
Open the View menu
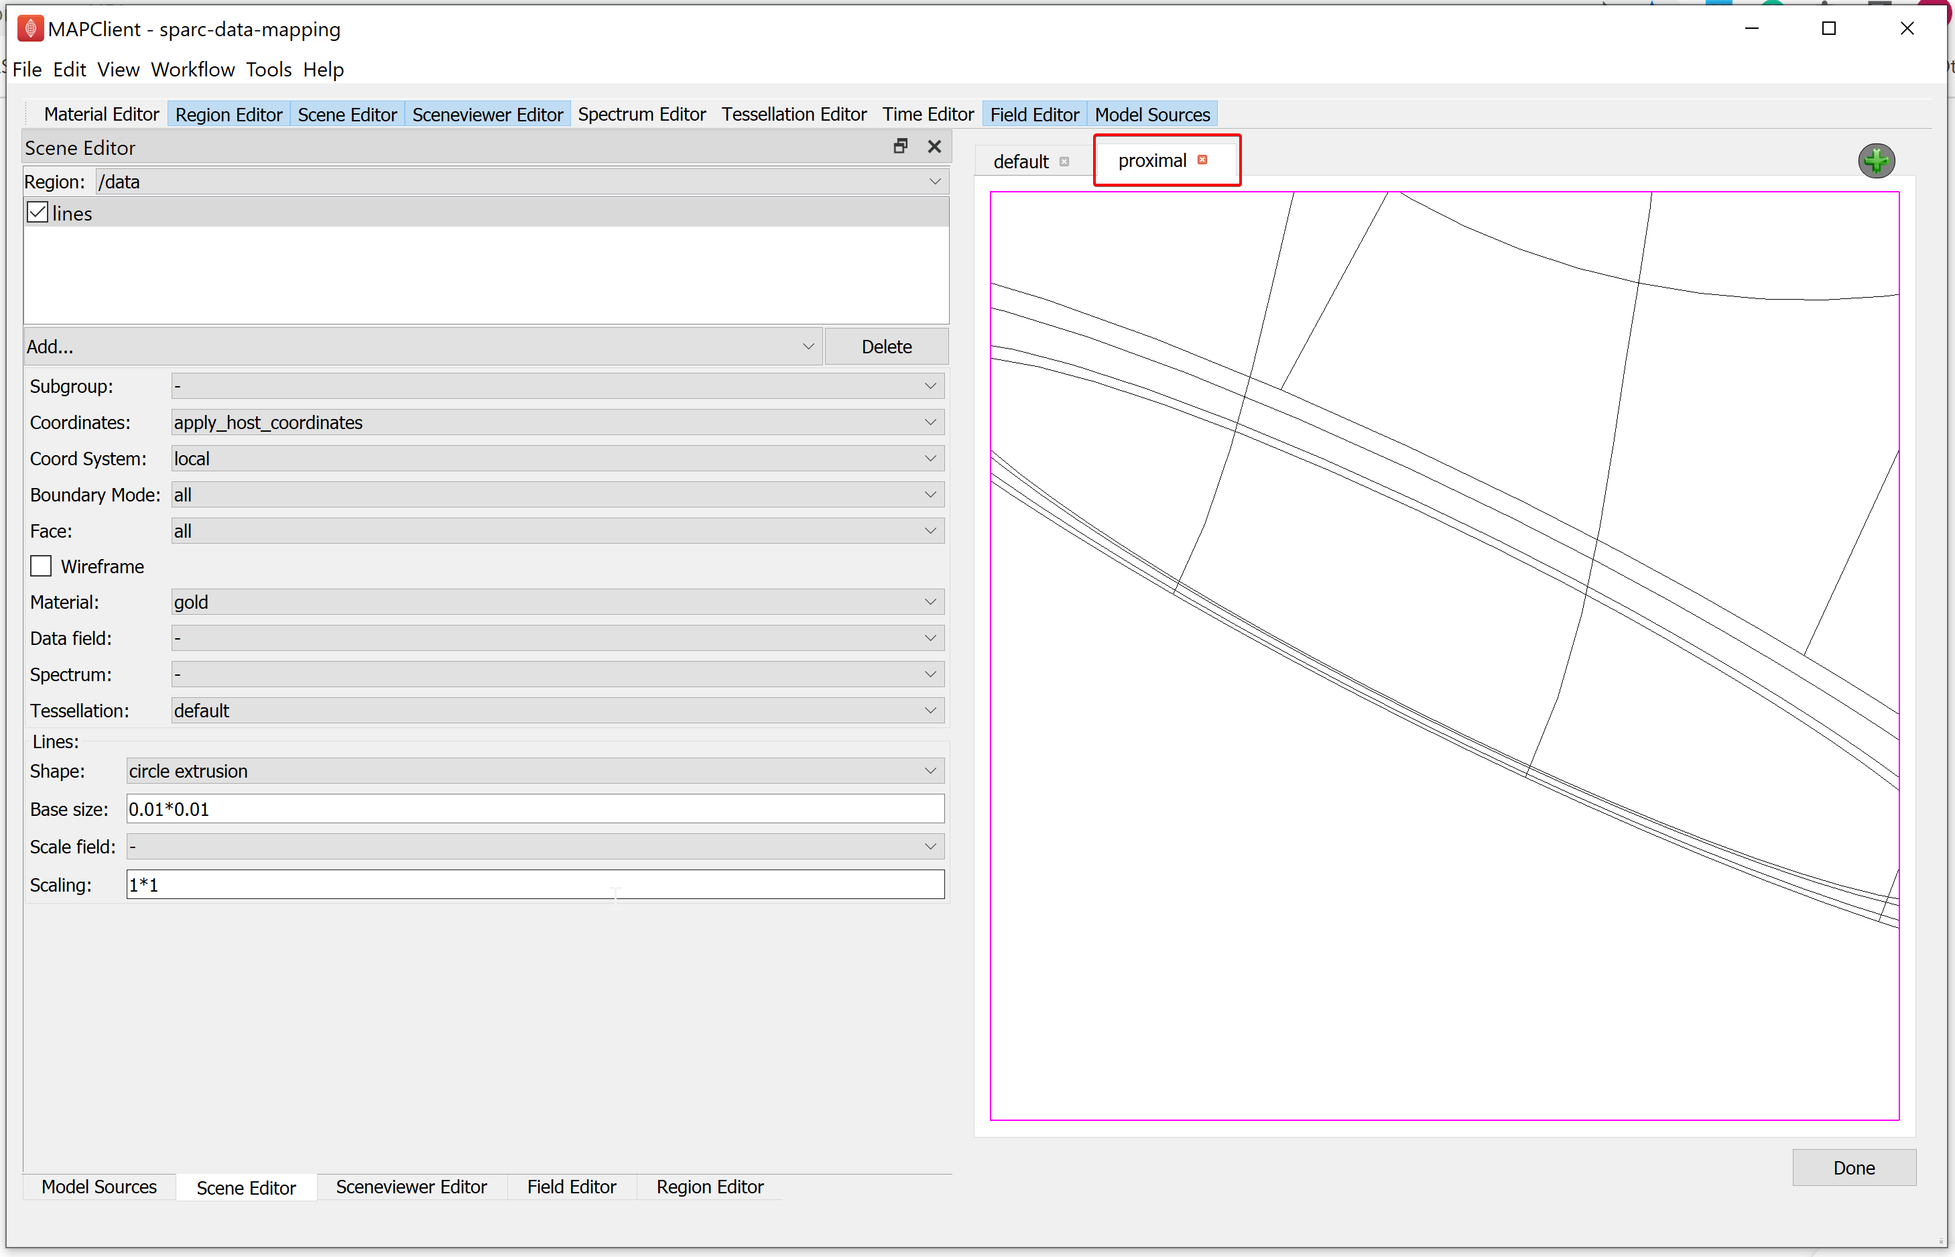coord(119,69)
